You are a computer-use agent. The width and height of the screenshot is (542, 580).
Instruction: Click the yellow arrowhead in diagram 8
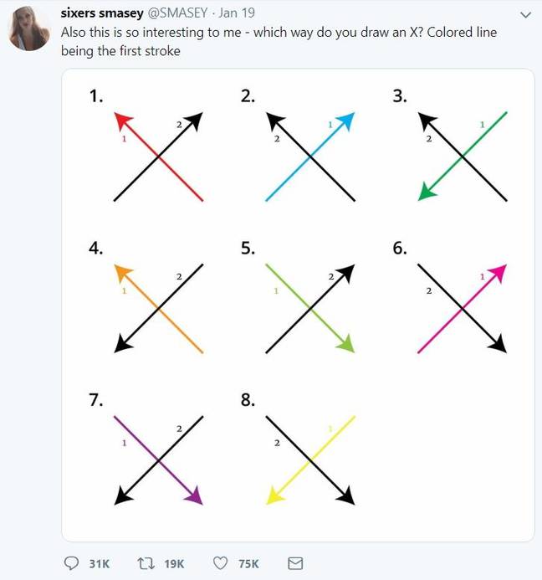(x=274, y=496)
